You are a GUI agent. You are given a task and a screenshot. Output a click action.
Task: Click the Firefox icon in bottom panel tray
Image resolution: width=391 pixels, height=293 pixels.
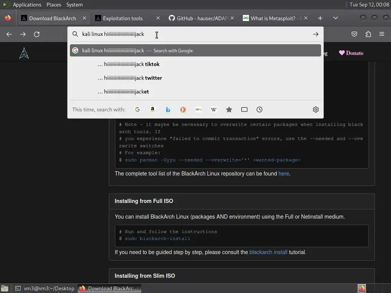(x=362, y=288)
